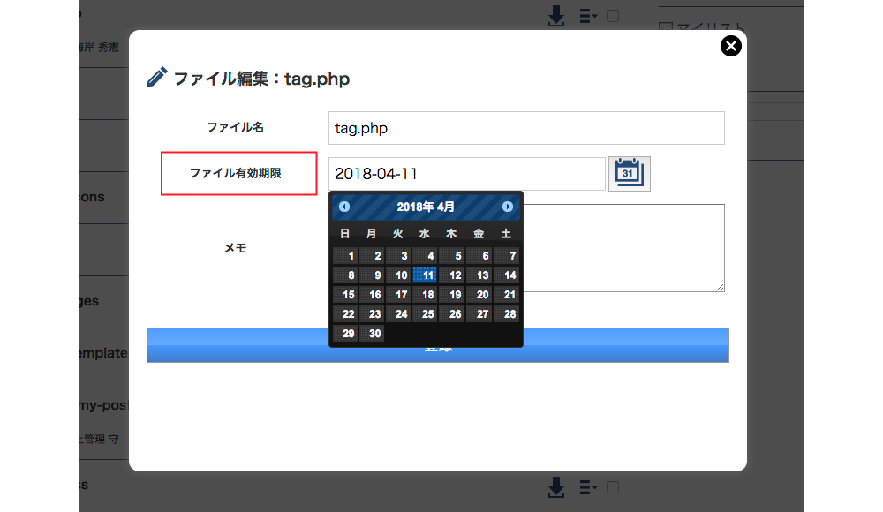Image resolution: width=883 pixels, height=512 pixels.
Task: Select April 6 in calendar
Action: click(479, 256)
